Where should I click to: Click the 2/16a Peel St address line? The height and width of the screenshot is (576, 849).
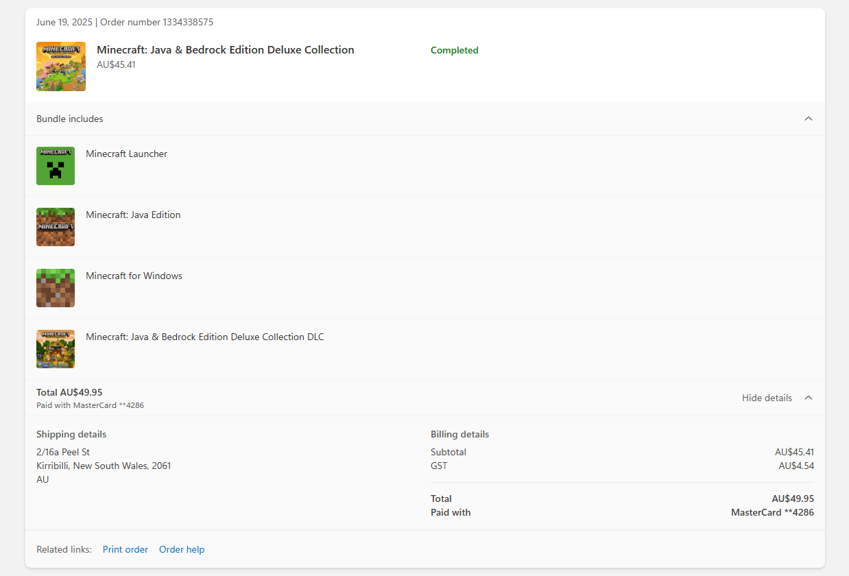[63, 452]
